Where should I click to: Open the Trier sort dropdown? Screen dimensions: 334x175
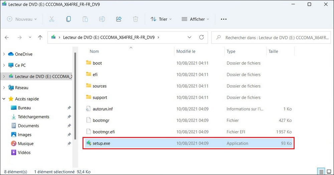(161, 19)
